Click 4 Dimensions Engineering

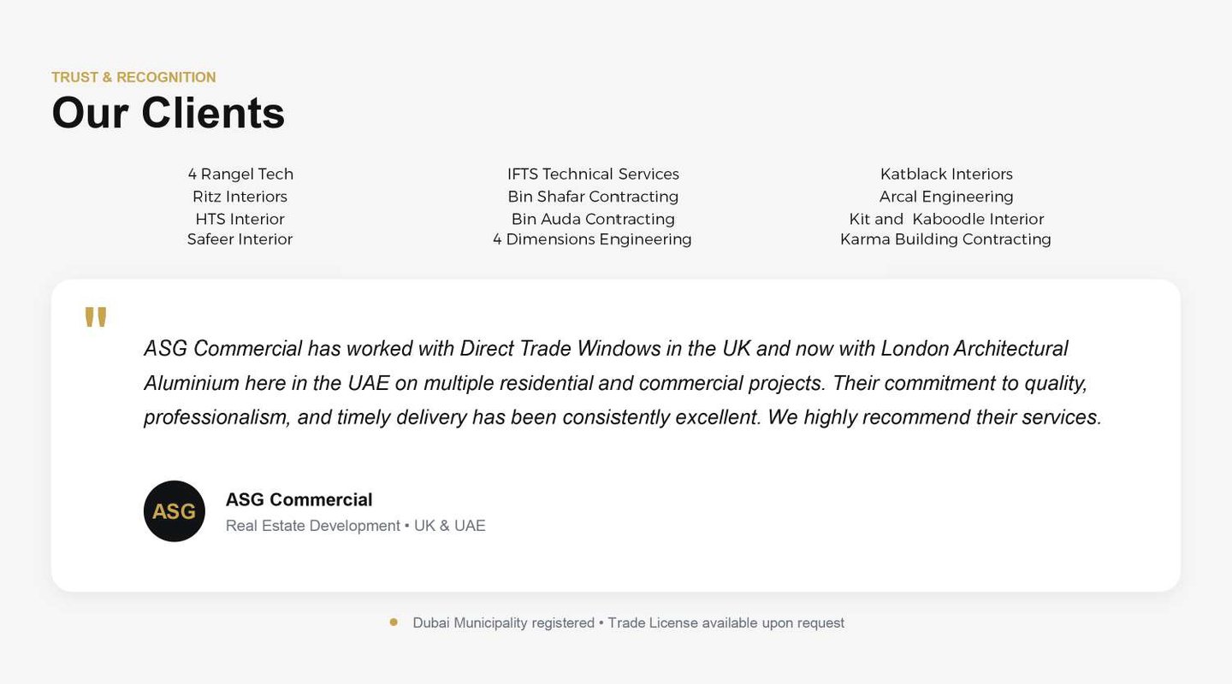(592, 239)
